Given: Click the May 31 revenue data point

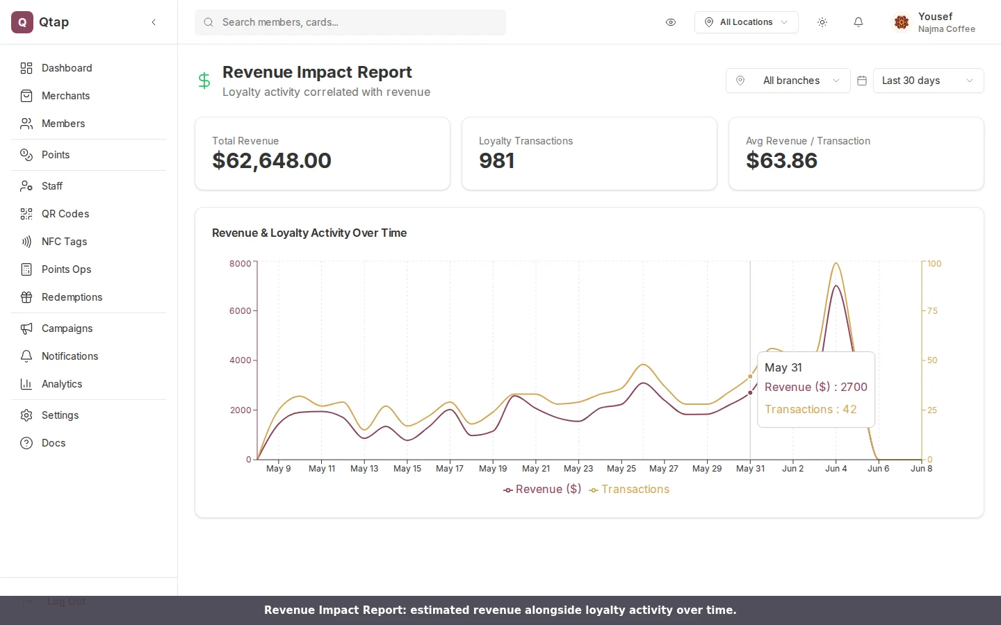Looking at the screenshot, I should click(750, 392).
